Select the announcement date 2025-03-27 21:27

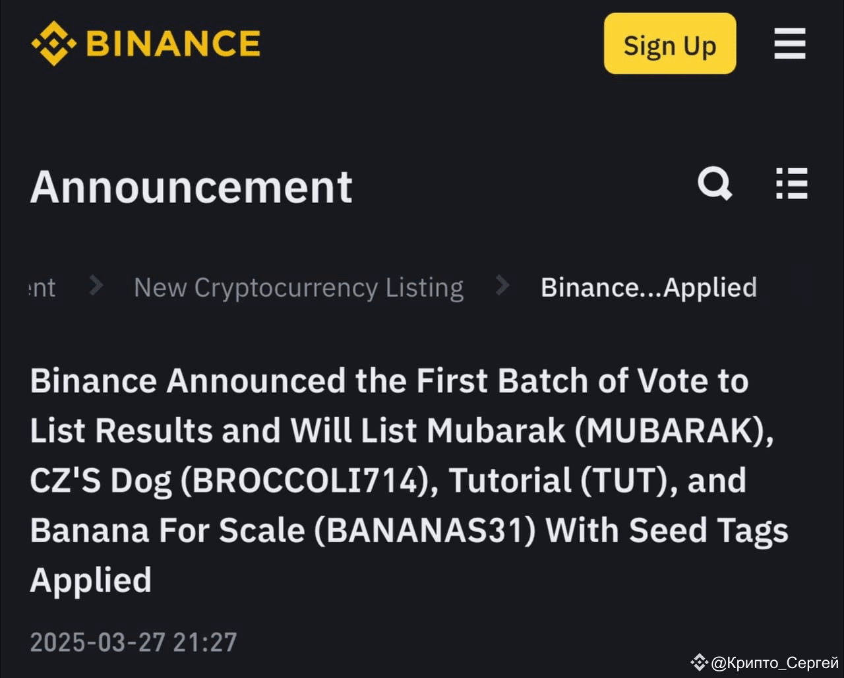(x=134, y=641)
